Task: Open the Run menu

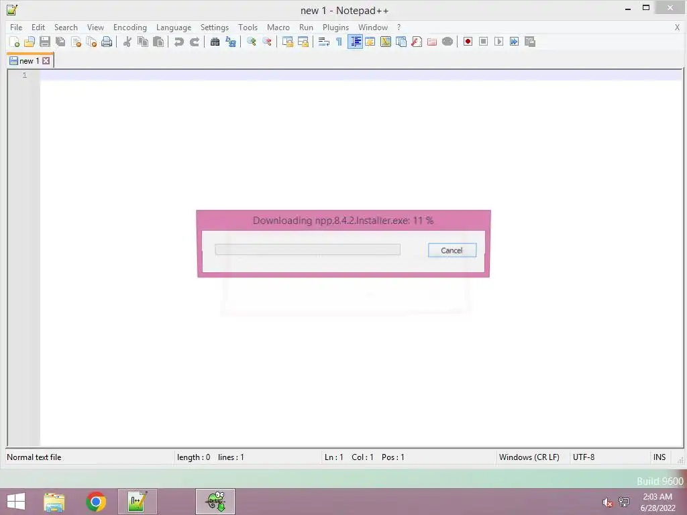Action: point(306,27)
